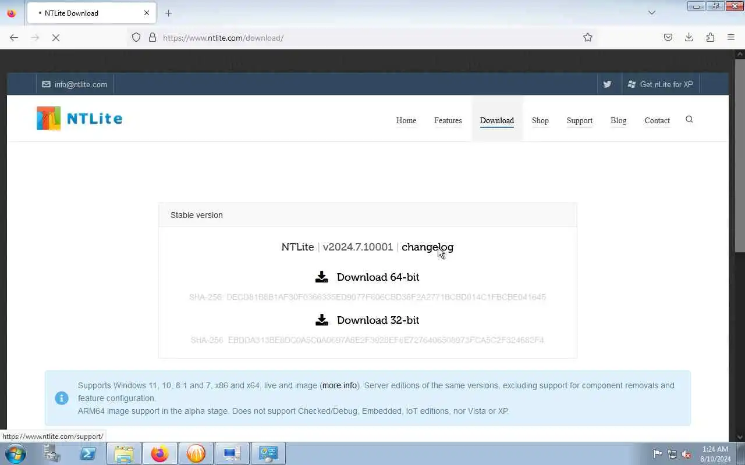Open a new tab with plus button
The height and width of the screenshot is (465, 745).
pos(169,13)
